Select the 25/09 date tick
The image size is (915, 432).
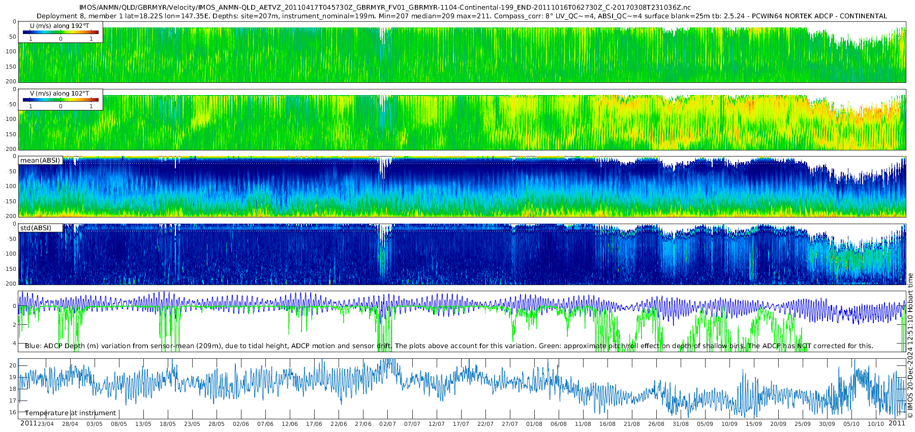click(x=802, y=424)
